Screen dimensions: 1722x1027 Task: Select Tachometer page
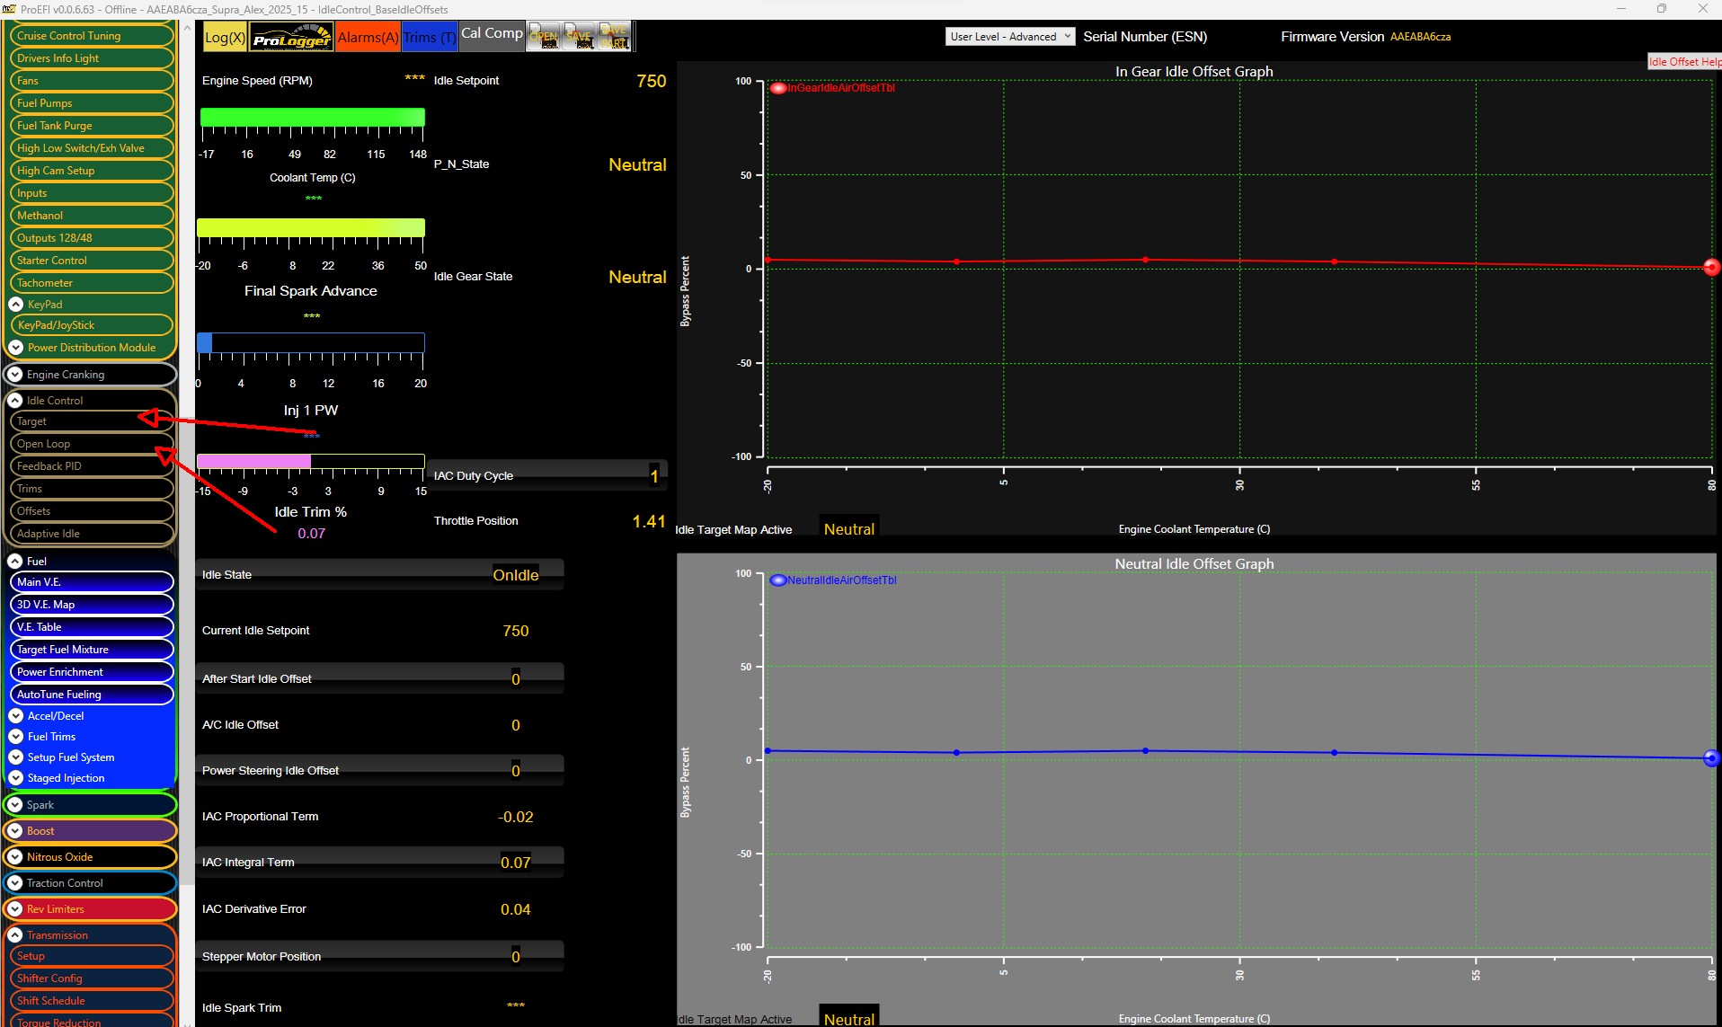click(x=91, y=283)
